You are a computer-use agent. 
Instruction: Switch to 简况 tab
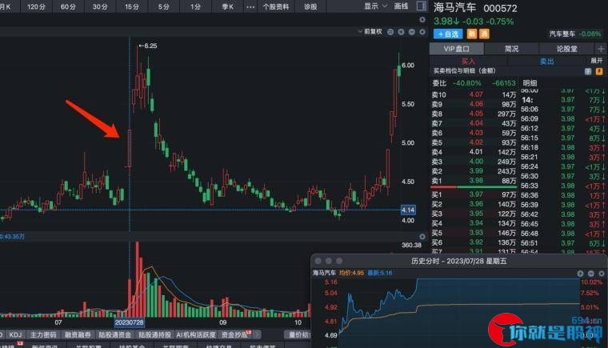511,49
